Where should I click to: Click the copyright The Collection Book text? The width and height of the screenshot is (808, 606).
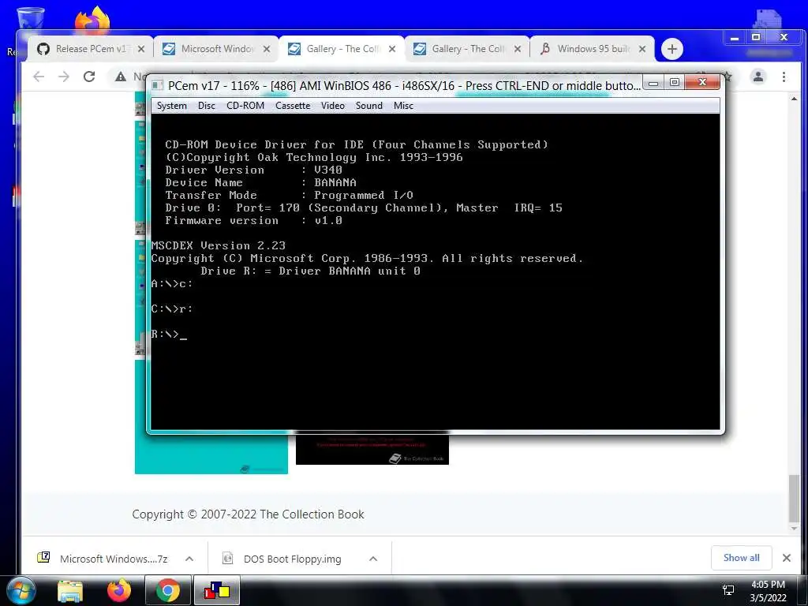248,514
